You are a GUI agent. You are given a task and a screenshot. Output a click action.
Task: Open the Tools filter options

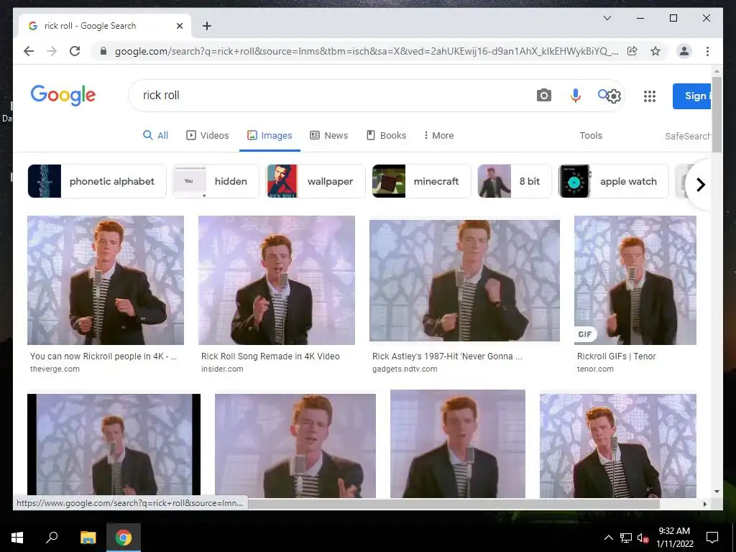591,135
